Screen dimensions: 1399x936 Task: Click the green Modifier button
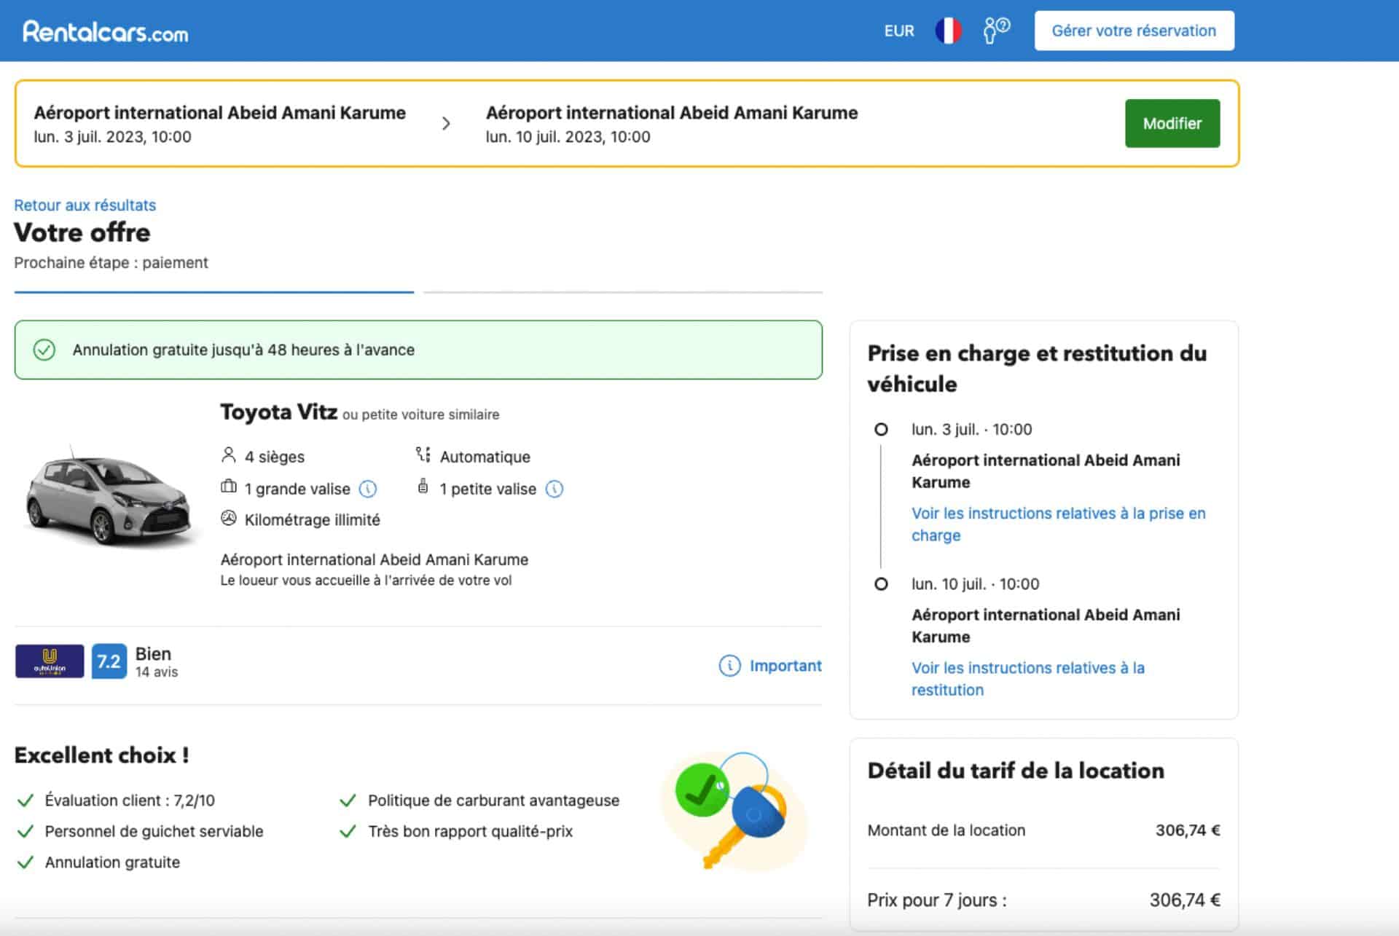[x=1172, y=123]
